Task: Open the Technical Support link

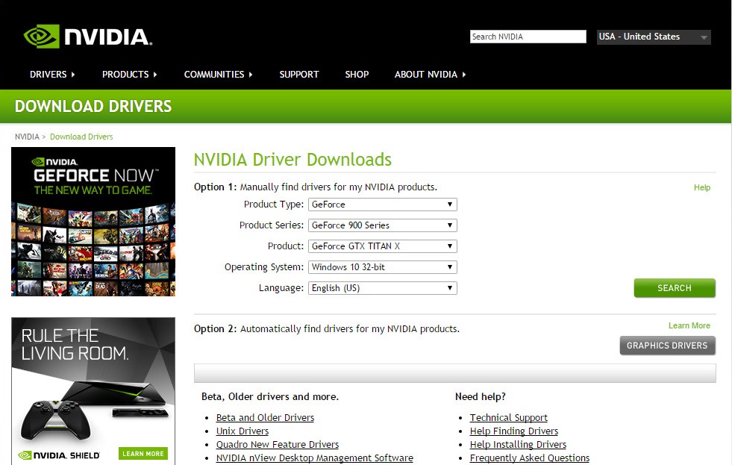Action: (508, 417)
